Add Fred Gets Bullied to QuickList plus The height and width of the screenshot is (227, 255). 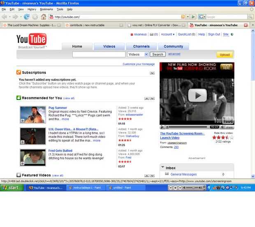[x=23, y=163]
